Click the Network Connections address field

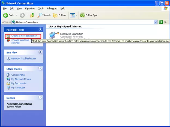83,22
